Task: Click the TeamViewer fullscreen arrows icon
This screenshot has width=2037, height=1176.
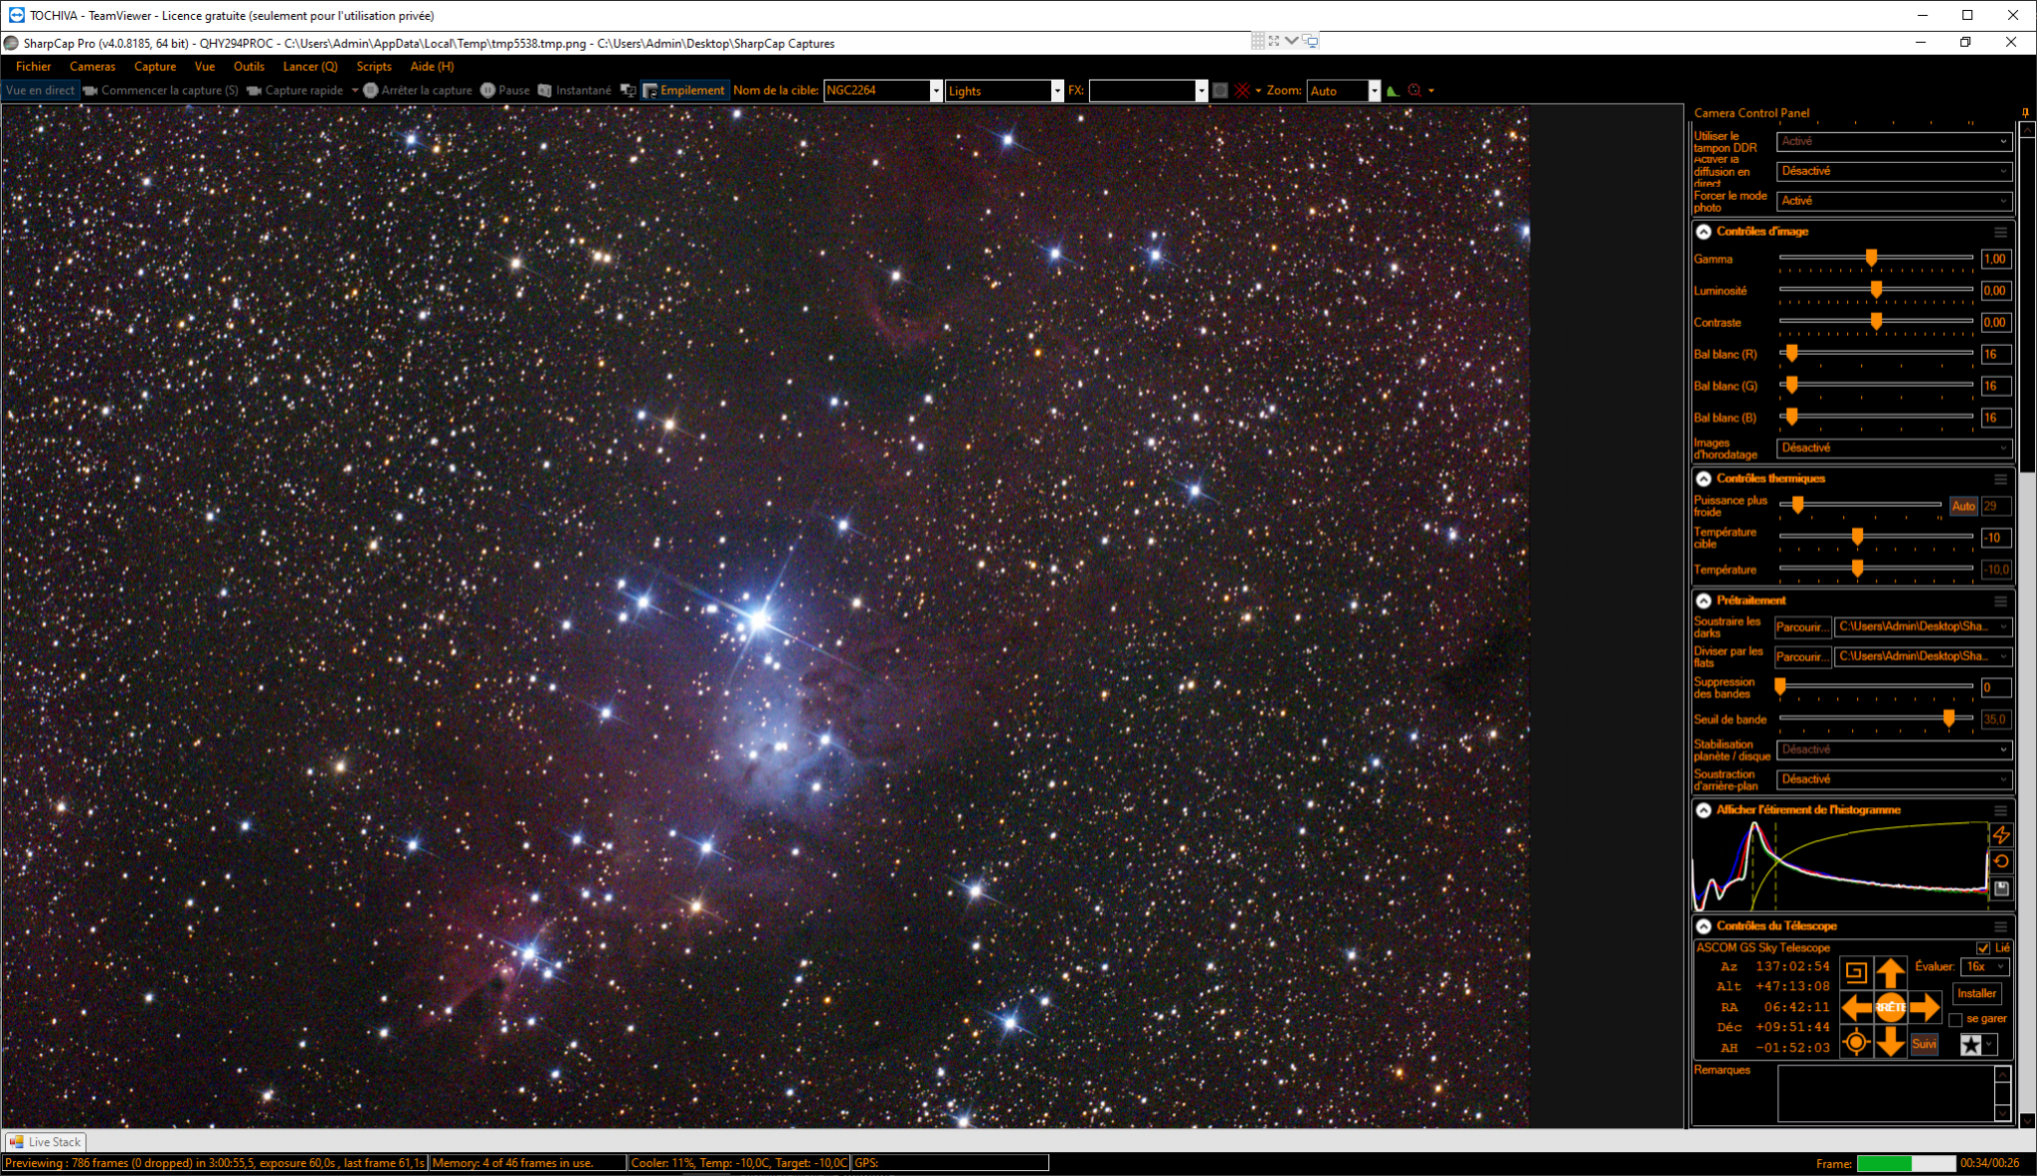Action: point(1274,41)
